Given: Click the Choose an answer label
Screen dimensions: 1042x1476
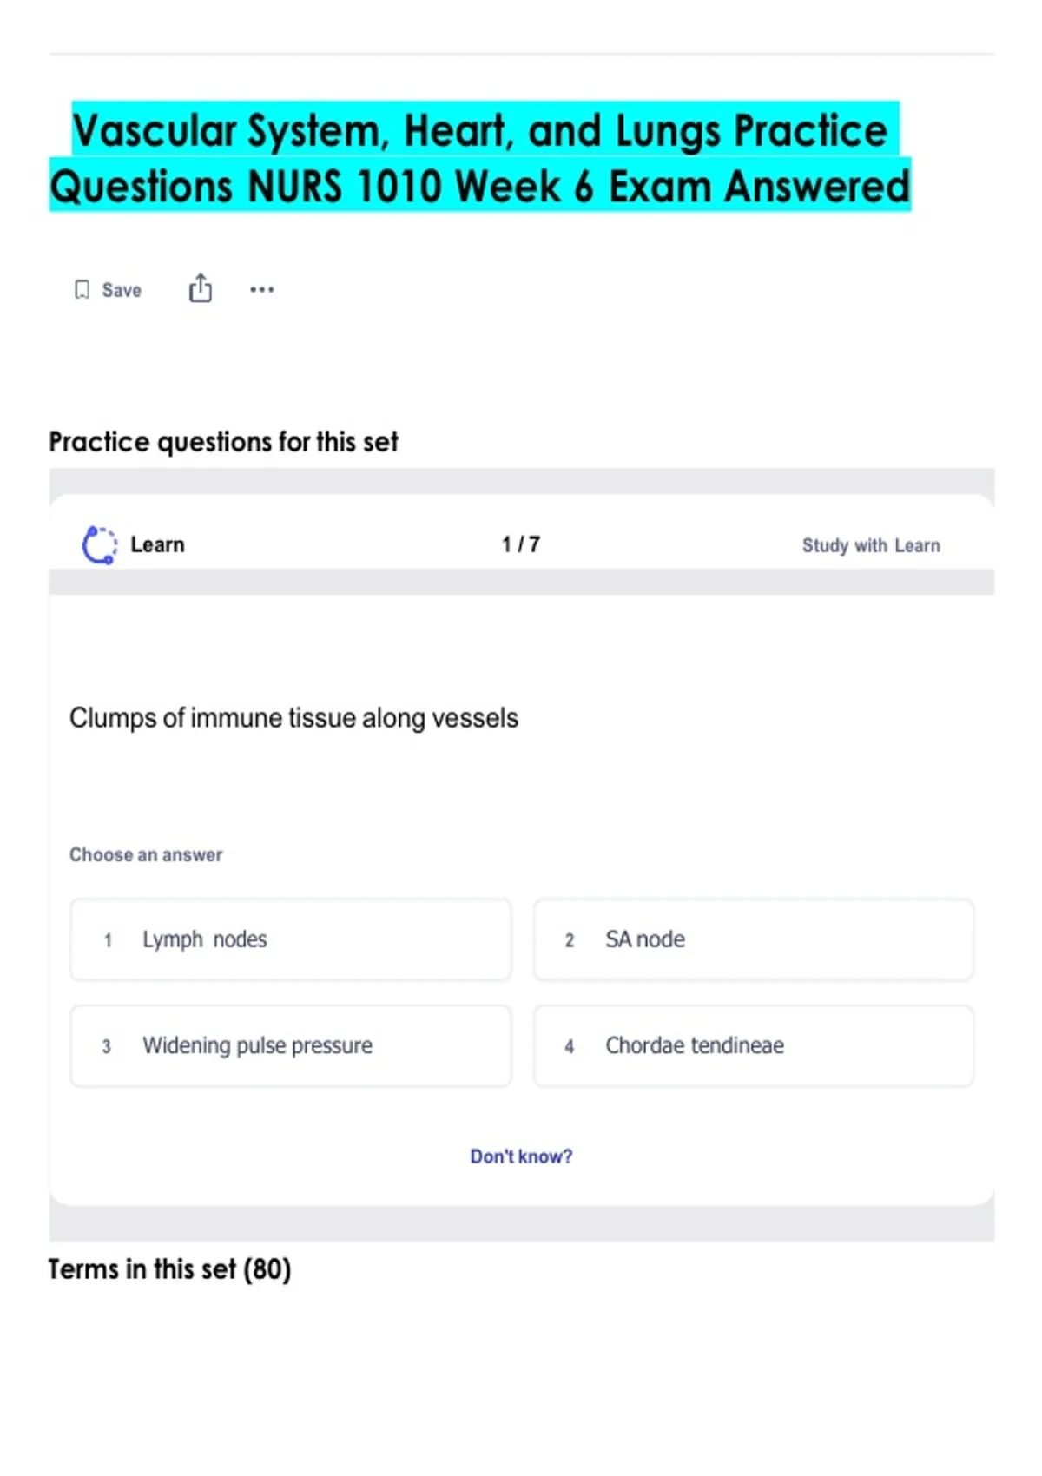Looking at the screenshot, I should pyautogui.click(x=146, y=855).
